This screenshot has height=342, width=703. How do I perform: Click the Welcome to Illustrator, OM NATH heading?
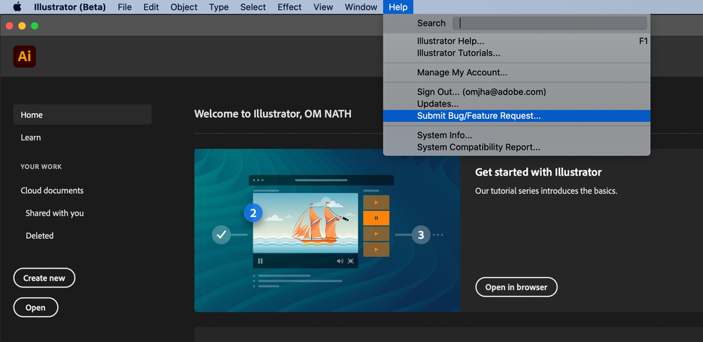(x=272, y=114)
